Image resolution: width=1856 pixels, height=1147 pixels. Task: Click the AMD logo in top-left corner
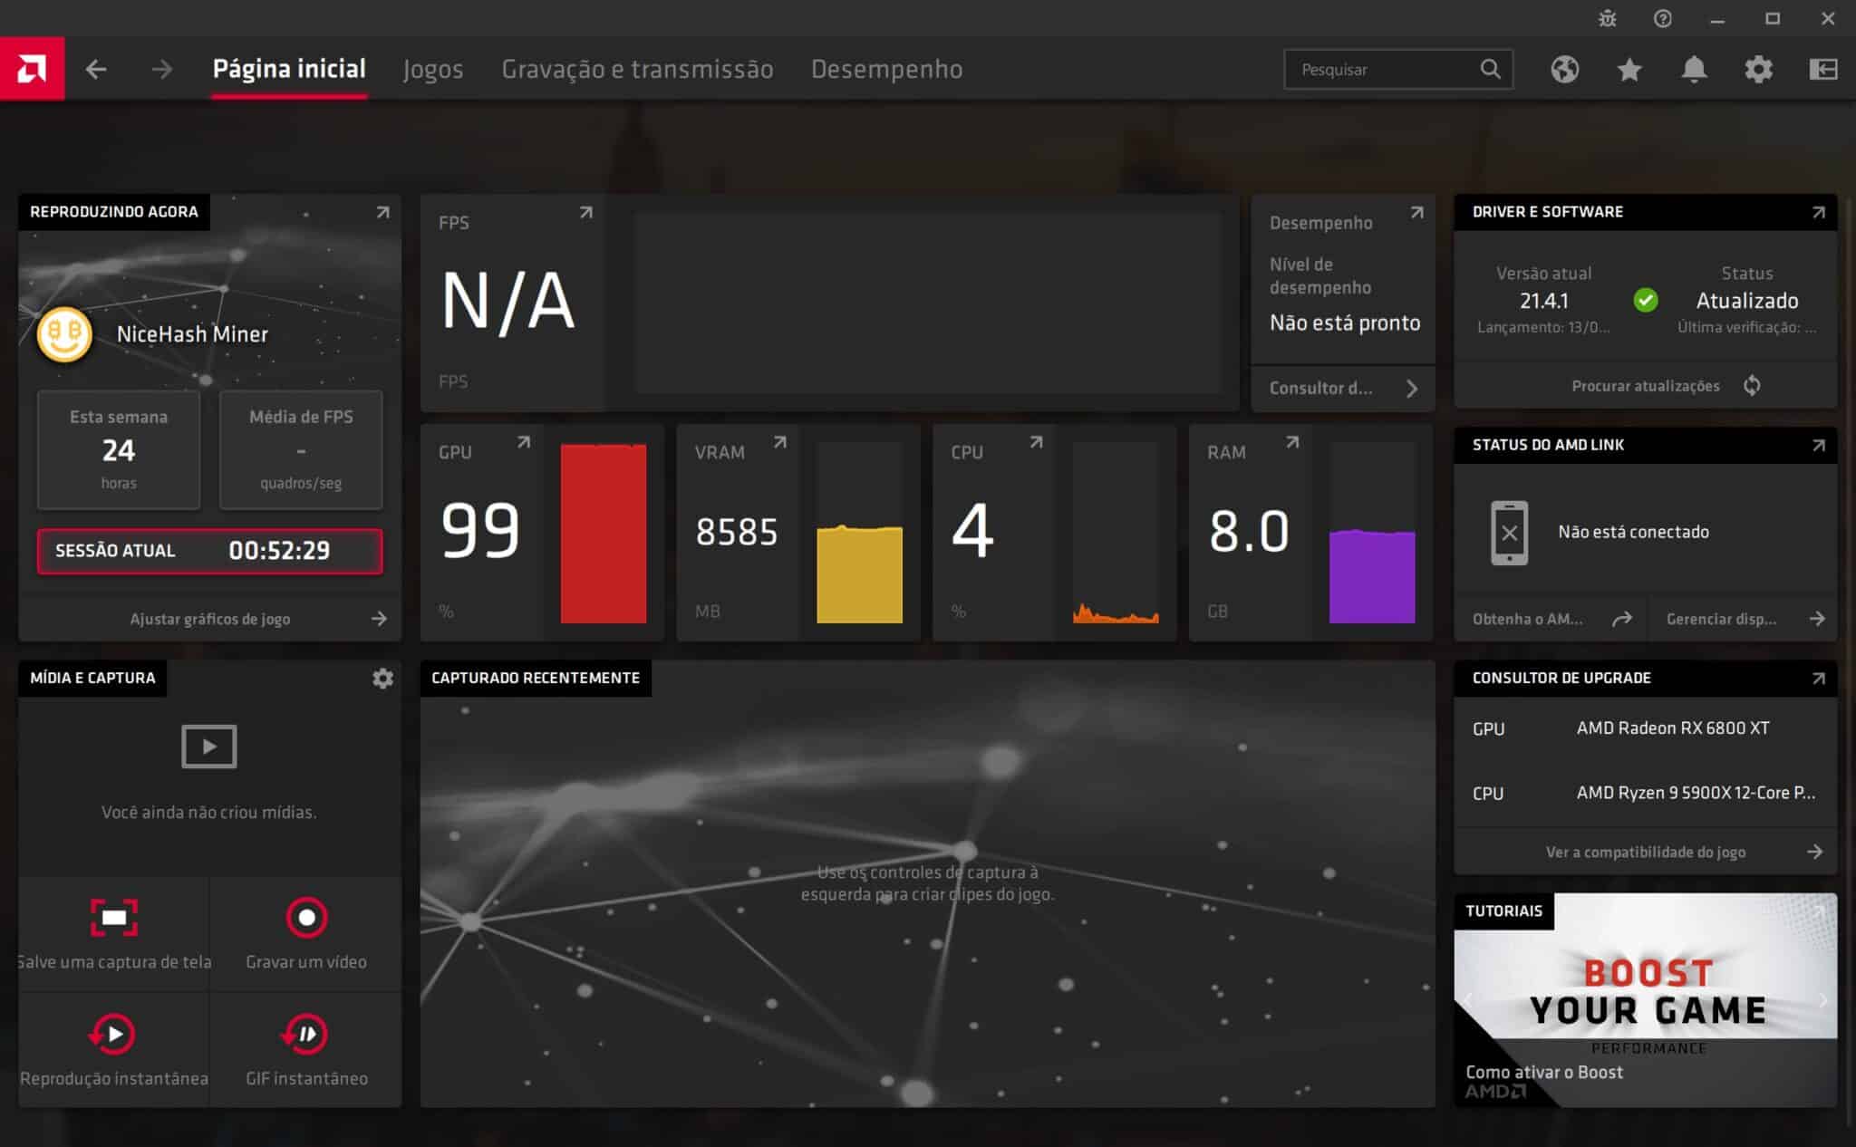pos(33,68)
